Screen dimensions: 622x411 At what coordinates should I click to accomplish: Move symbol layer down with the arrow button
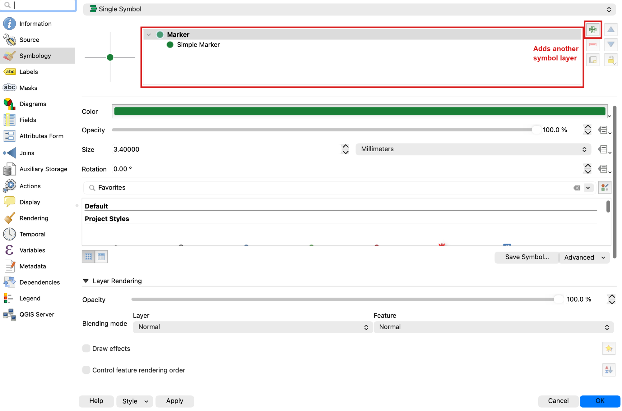pos(611,45)
